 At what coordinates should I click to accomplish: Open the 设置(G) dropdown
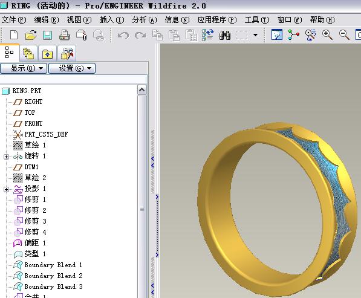(72, 68)
